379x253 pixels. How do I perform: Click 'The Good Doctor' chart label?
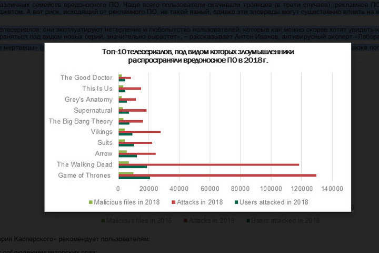click(x=86, y=77)
